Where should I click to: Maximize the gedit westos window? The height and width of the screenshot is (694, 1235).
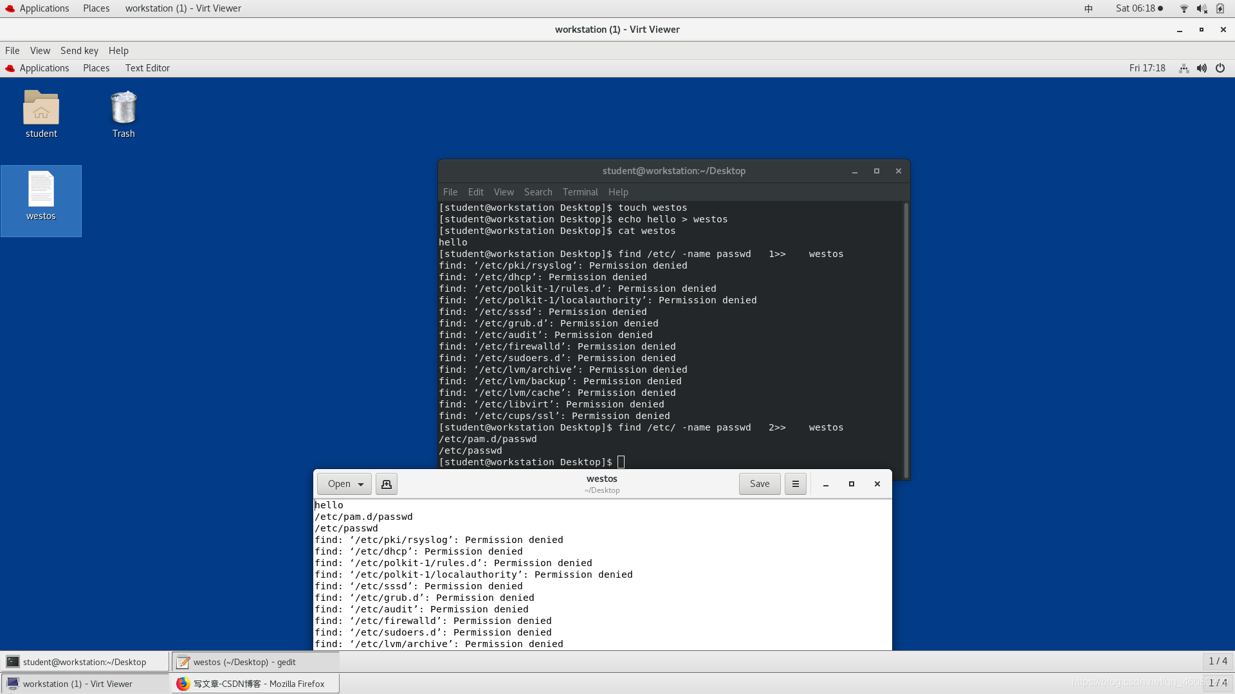point(852,484)
